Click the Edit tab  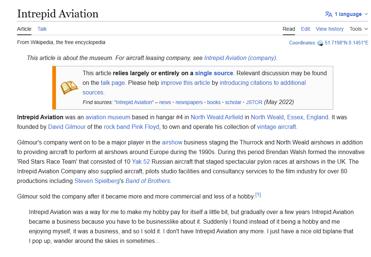(305, 29)
